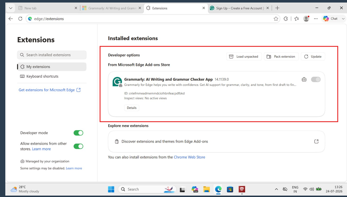Expand the Copilot Chat dropdown chevron
347x197 pixels.
(x=343, y=19)
